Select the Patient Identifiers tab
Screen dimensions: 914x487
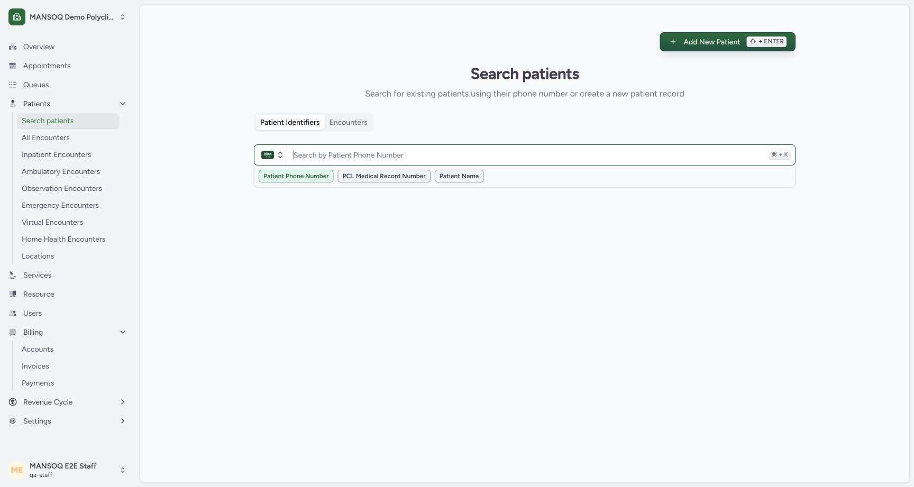click(290, 122)
